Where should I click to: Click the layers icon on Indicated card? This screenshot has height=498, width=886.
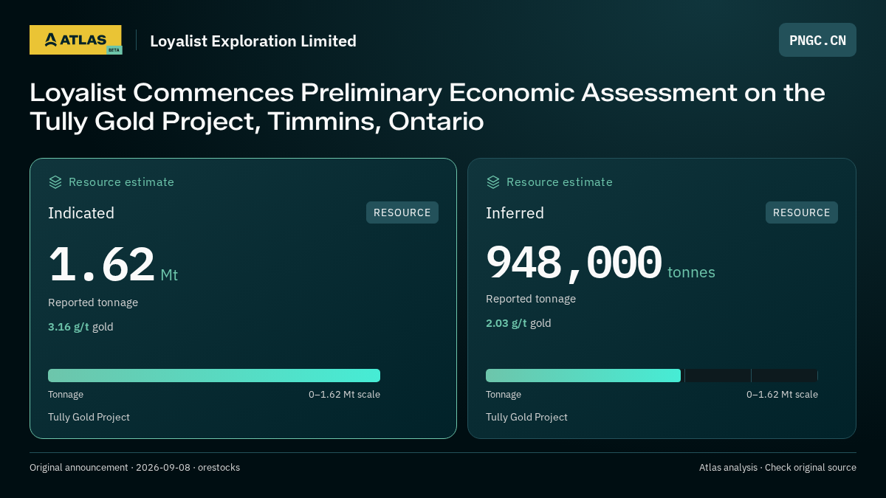tap(55, 182)
